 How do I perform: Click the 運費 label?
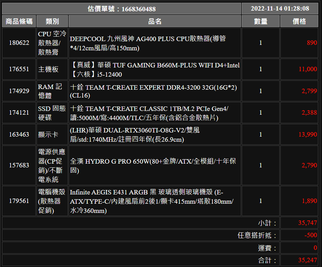click(267, 248)
